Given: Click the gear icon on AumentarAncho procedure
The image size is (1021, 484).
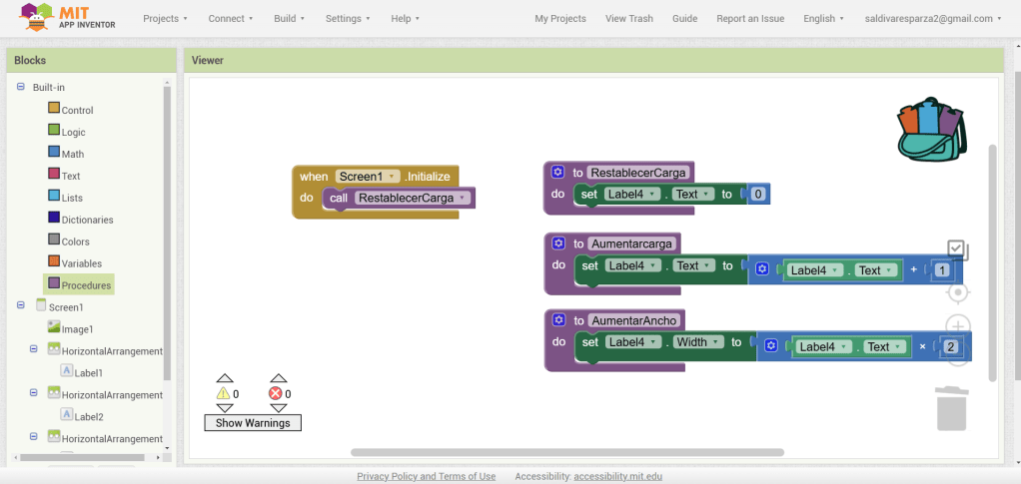Looking at the screenshot, I should coord(558,320).
